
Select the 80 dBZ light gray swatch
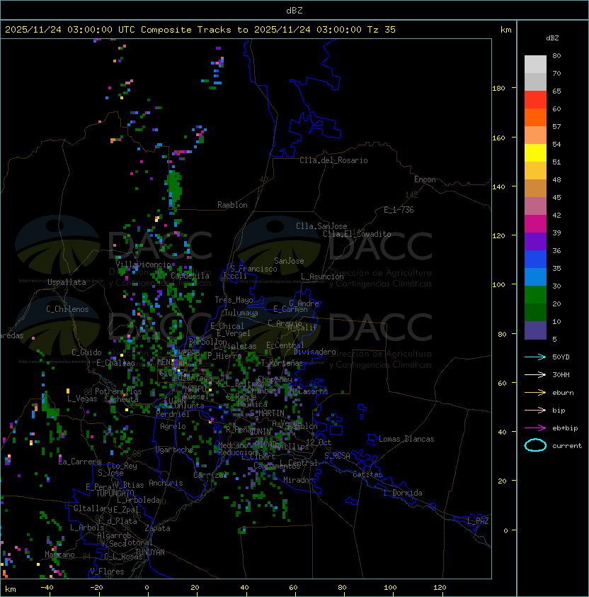click(535, 64)
